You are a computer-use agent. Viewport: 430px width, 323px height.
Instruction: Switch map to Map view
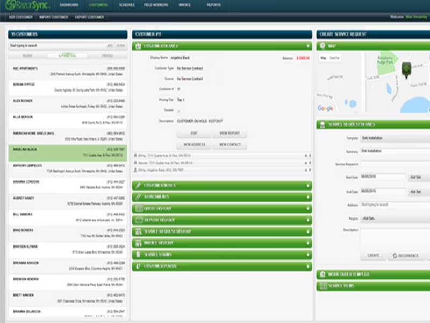pyautogui.click(x=324, y=58)
